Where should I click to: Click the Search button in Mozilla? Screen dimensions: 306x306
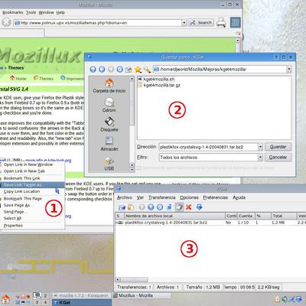coord(201,23)
